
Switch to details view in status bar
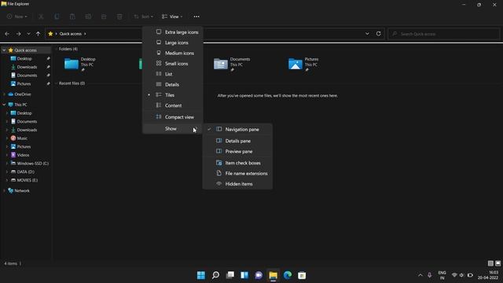[490, 263]
